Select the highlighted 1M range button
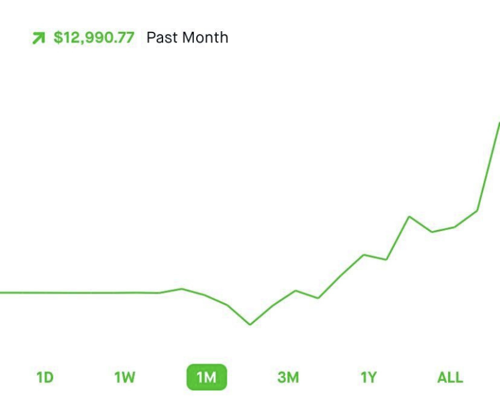500x406 pixels. pyautogui.click(x=207, y=377)
